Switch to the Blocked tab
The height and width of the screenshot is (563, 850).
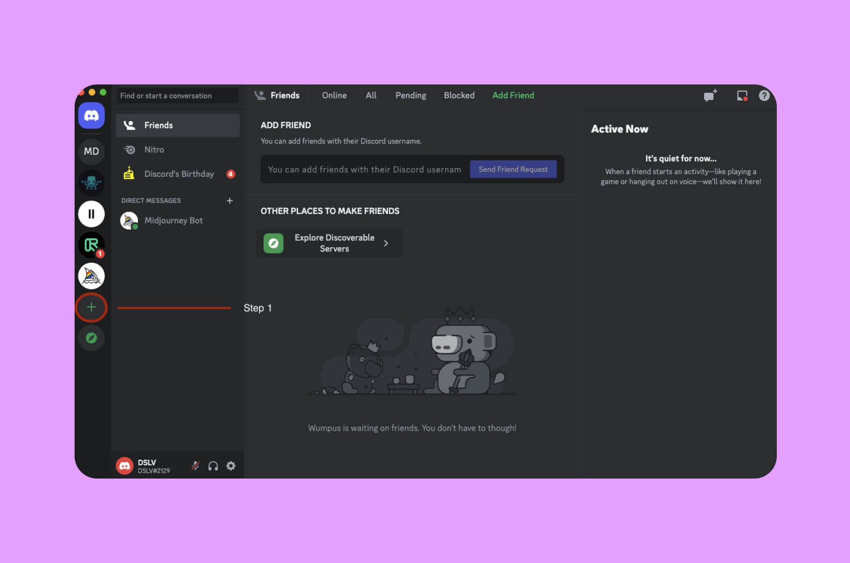pyautogui.click(x=459, y=95)
